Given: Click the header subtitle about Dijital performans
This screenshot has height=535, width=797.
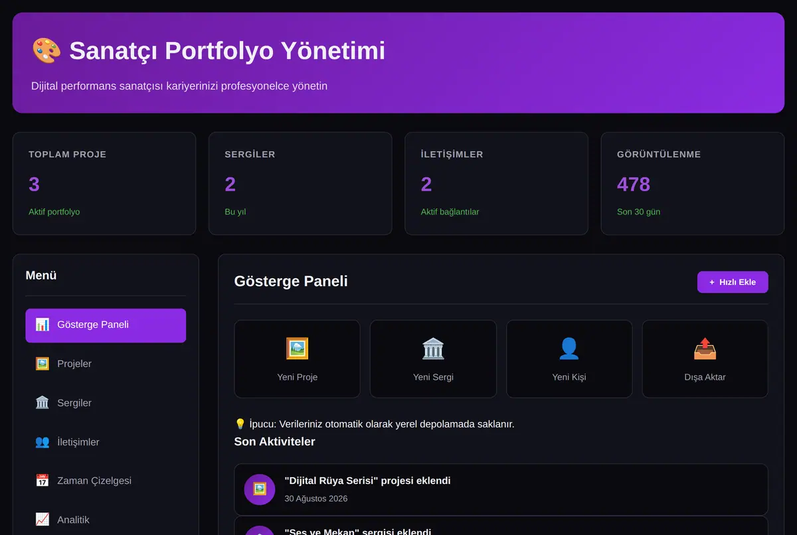Looking at the screenshot, I should pos(179,86).
